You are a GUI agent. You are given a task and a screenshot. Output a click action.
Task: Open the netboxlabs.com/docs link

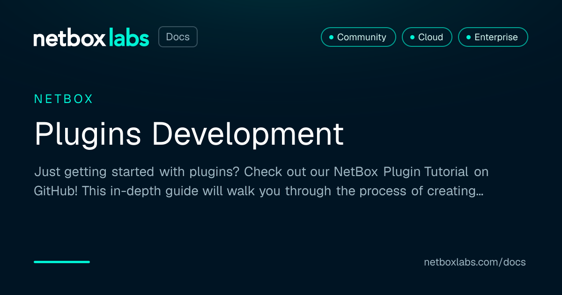coord(475,262)
